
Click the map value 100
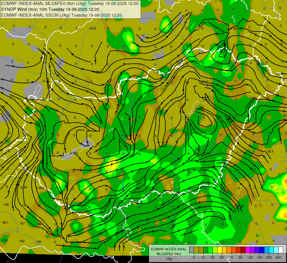click(22, 241)
